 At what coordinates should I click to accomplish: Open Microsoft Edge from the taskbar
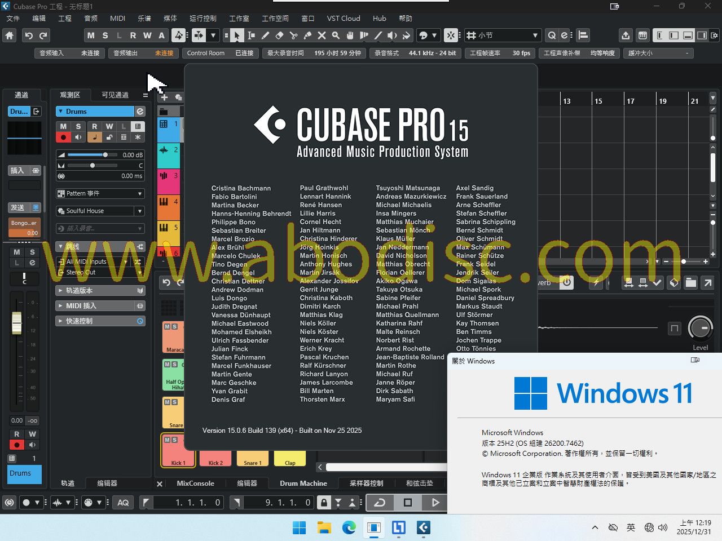[349, 527]
